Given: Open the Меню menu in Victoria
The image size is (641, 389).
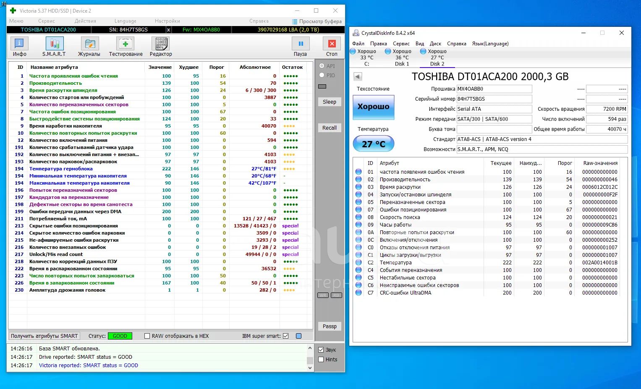Looking at the screenshot, I should [x=16, y=21].
